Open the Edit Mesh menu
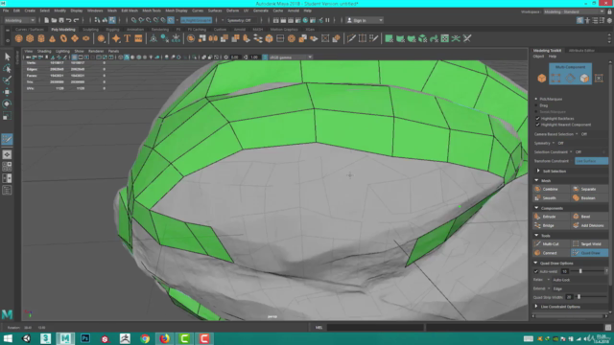Viewport: 614px width, 345px height. pos(130,11)
